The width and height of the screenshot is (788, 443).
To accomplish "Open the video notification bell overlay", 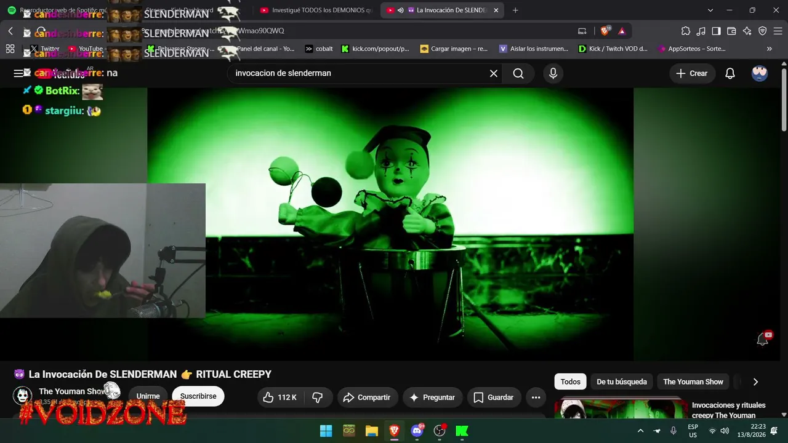I will click(x=764, y=338).
